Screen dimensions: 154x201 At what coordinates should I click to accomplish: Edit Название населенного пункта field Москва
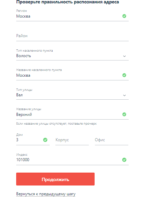pos(72,74)
